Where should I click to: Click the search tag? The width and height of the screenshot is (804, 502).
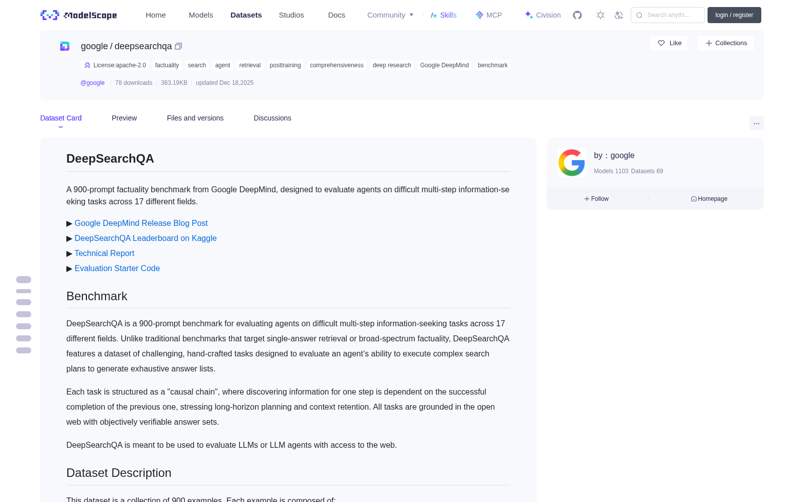197,65
